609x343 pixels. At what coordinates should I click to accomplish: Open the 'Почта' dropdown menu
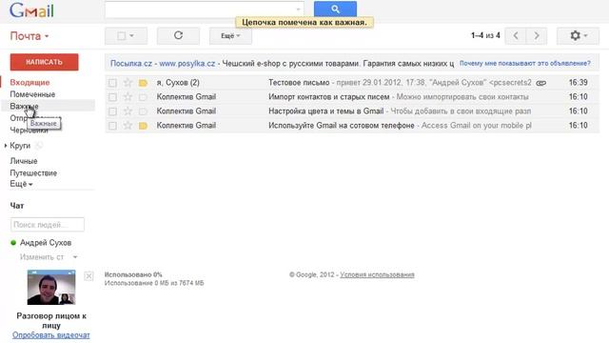[29, 36]
